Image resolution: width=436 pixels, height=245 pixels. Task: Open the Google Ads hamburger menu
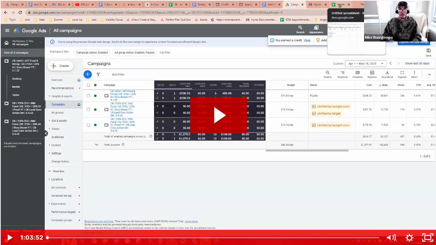point(7,30)
